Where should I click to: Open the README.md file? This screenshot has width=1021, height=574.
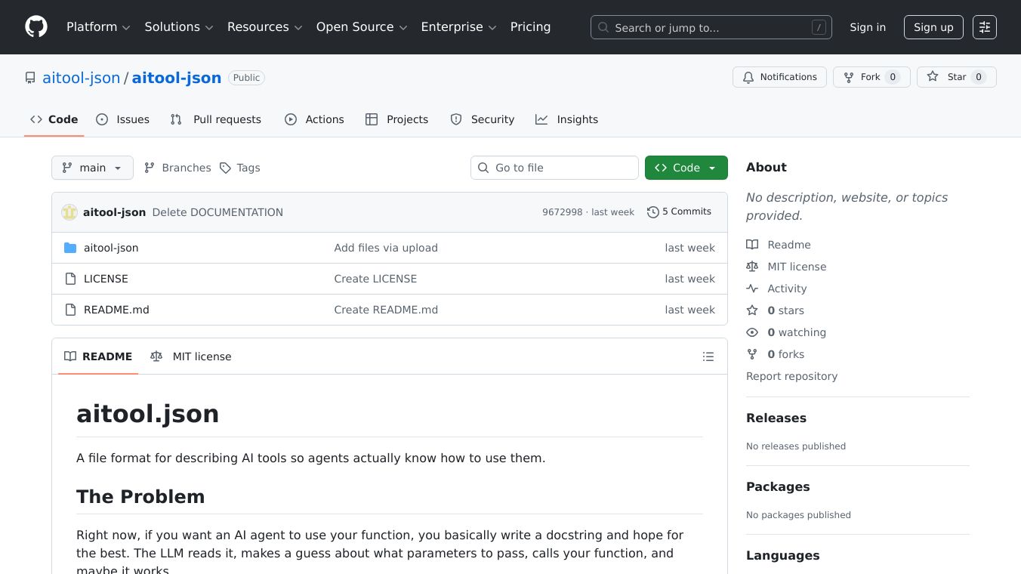[x=116, y=310]
